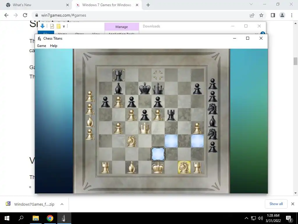The height and width of the screenshot is (224, 298).
Task: Select the black pawn on h7
Action: tap(197, 89)
